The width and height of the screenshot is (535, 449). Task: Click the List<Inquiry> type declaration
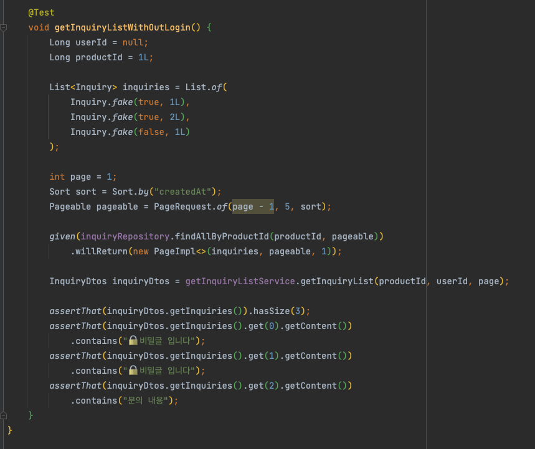83,87
